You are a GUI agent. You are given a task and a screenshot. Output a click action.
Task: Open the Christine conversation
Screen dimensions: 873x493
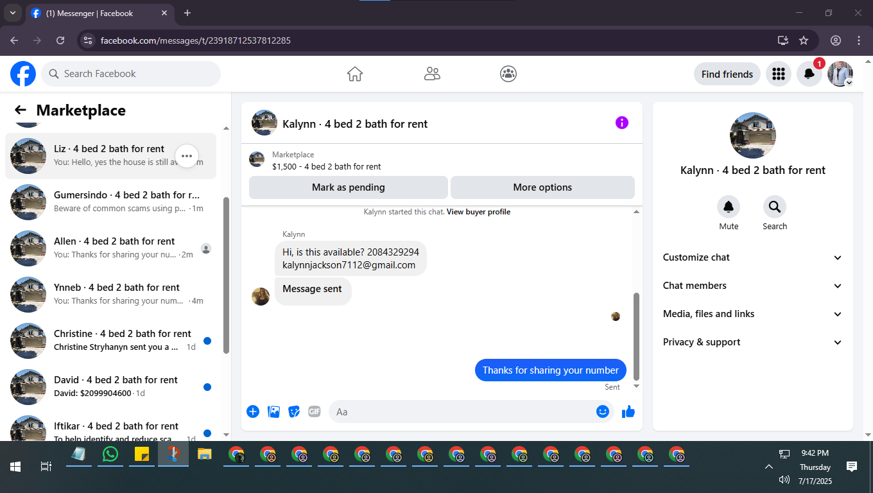(x=110, y=341)
